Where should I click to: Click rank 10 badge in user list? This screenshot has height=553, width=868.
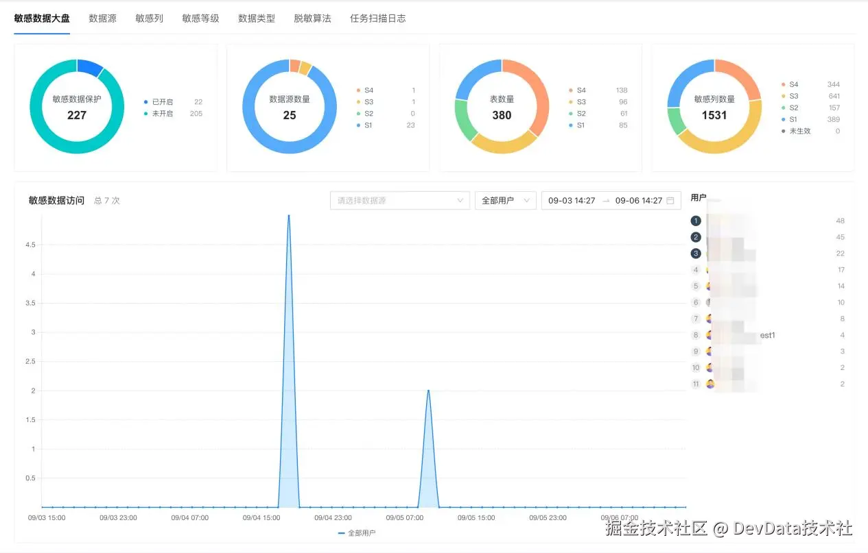point(696,368)
